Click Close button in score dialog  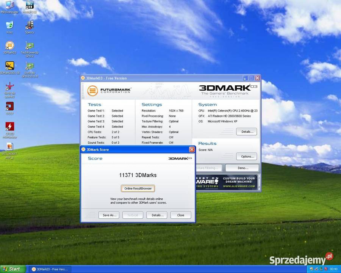click(x=181, y=215)
